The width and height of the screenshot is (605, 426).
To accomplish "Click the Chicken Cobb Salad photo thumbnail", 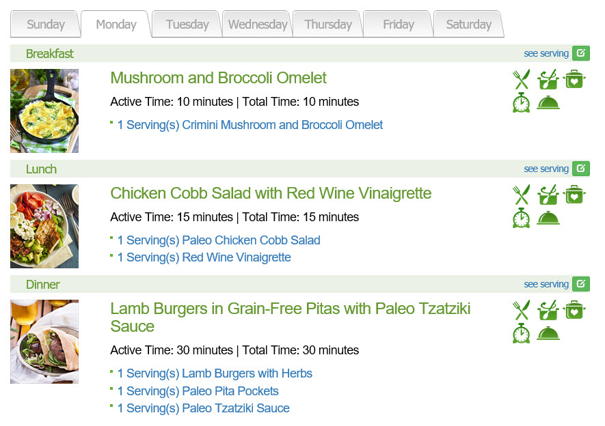I will (x=44, y=226).
